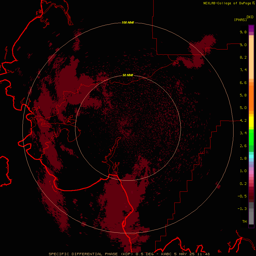The image size is (256, 256).
Task: Select the -1.3 scale label
Action: click(x=242, y=209)
